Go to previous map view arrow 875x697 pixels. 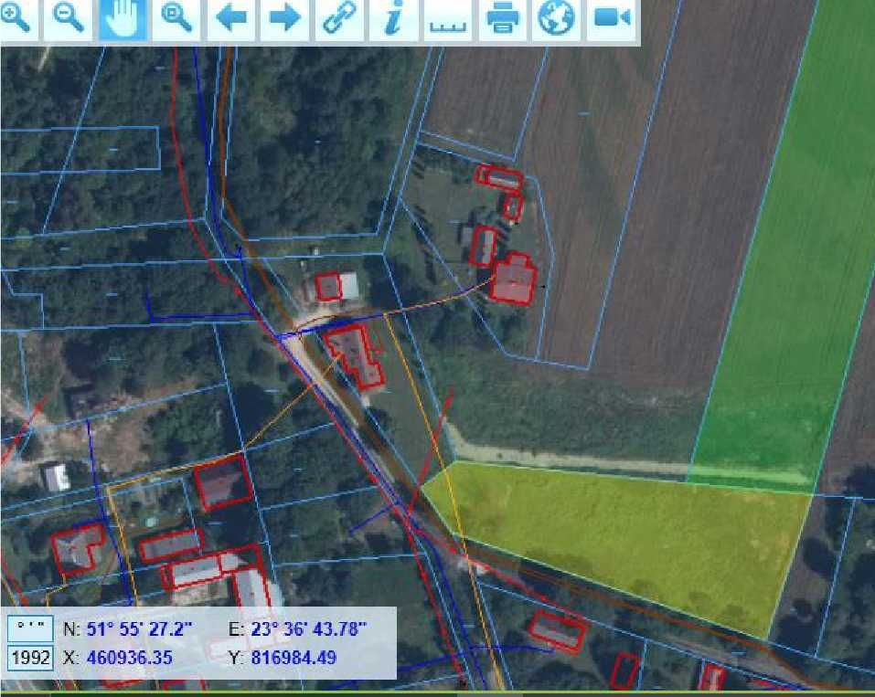(231, 19)
